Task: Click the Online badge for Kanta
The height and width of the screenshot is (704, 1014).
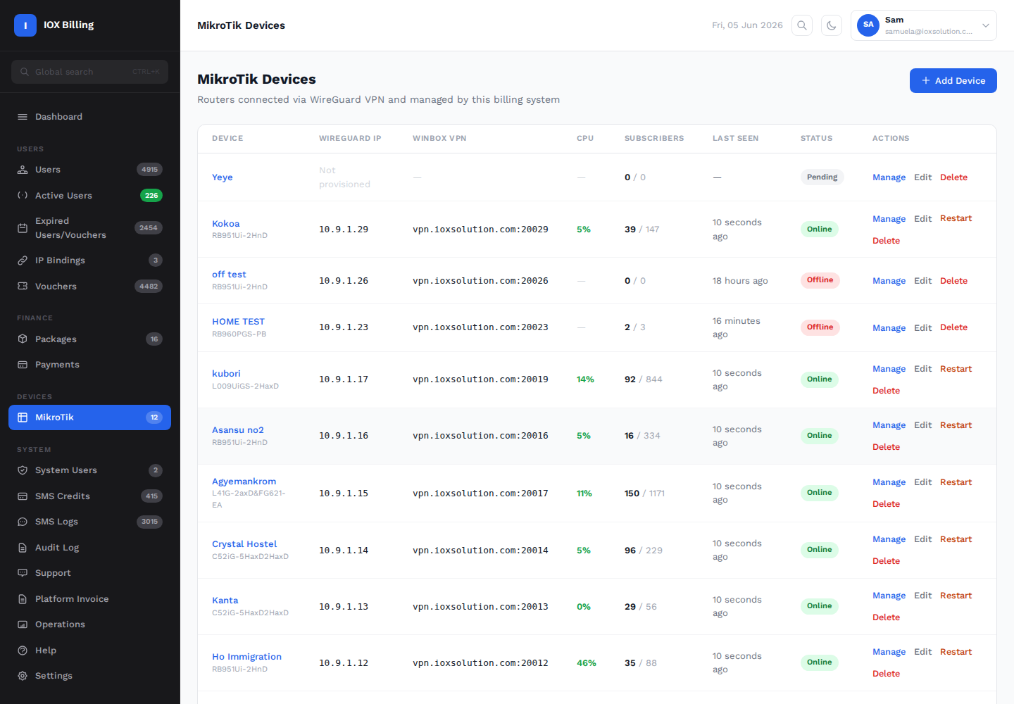Action: pyautogui.click(x=819, y=606)
